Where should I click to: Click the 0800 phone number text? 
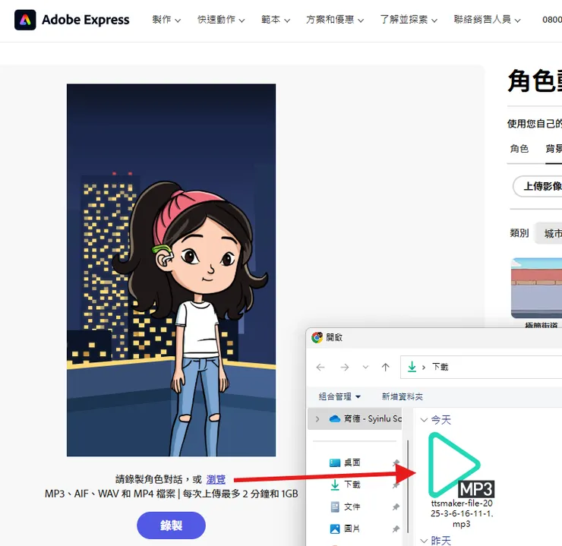[552, 20]
